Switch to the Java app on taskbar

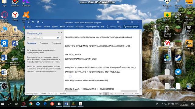(80, 104)
